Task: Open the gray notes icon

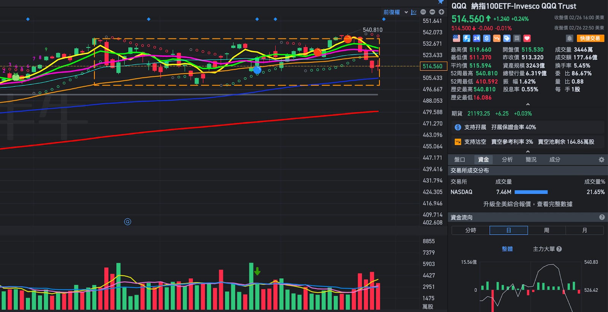Action: (x=517, y=38)
